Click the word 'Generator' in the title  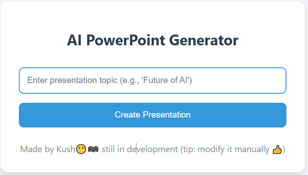point(204,40)
